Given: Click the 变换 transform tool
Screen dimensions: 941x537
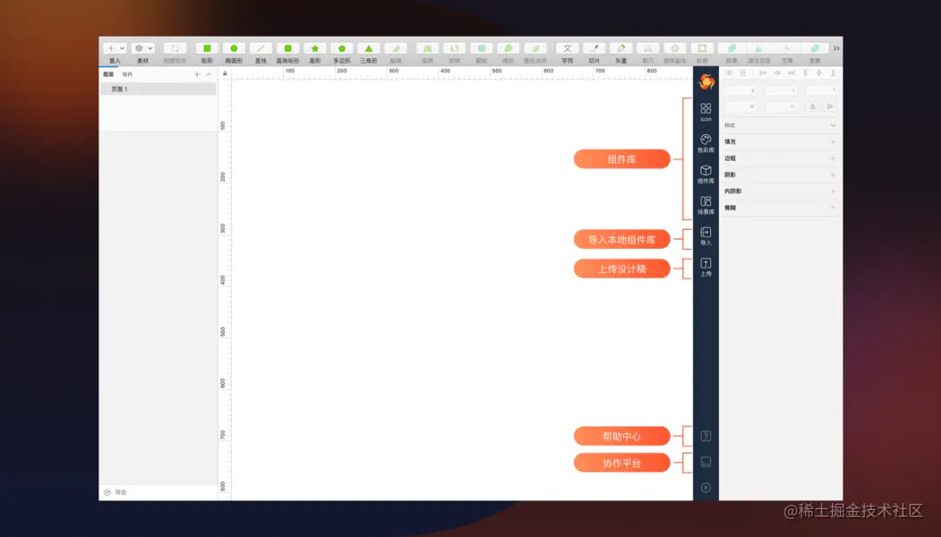Looking at the screenshot, I should tap(427, 49).
